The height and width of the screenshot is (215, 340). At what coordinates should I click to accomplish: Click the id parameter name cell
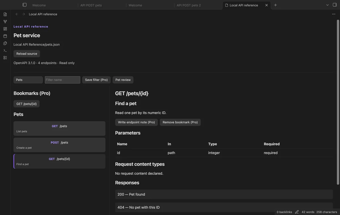click(118, 153)
